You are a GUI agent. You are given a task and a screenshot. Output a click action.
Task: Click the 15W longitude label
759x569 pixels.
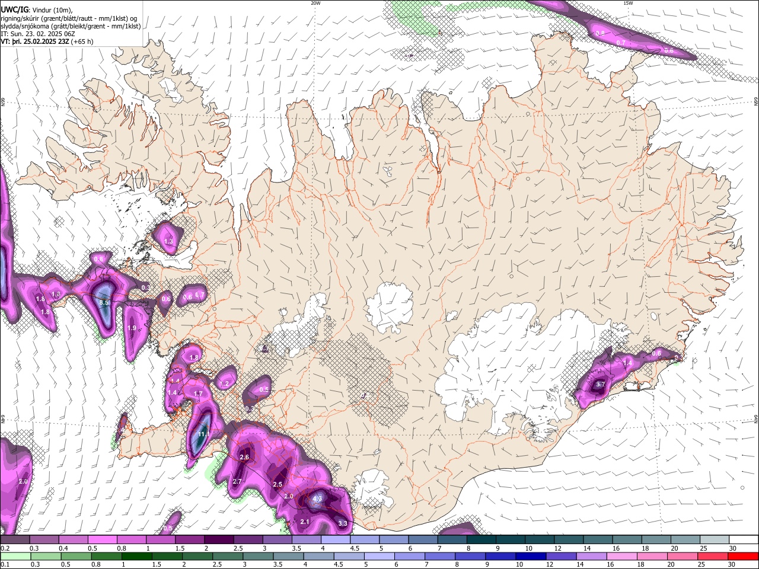click(628, 3)
